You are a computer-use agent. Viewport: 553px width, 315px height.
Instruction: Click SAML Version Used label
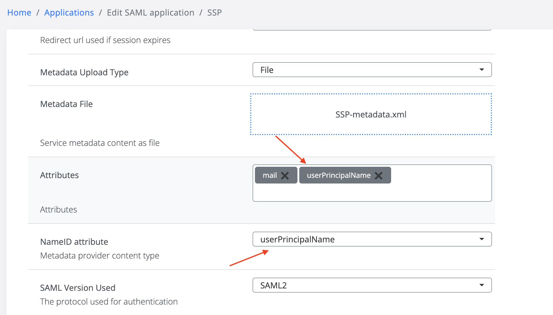tap(78, 288)
